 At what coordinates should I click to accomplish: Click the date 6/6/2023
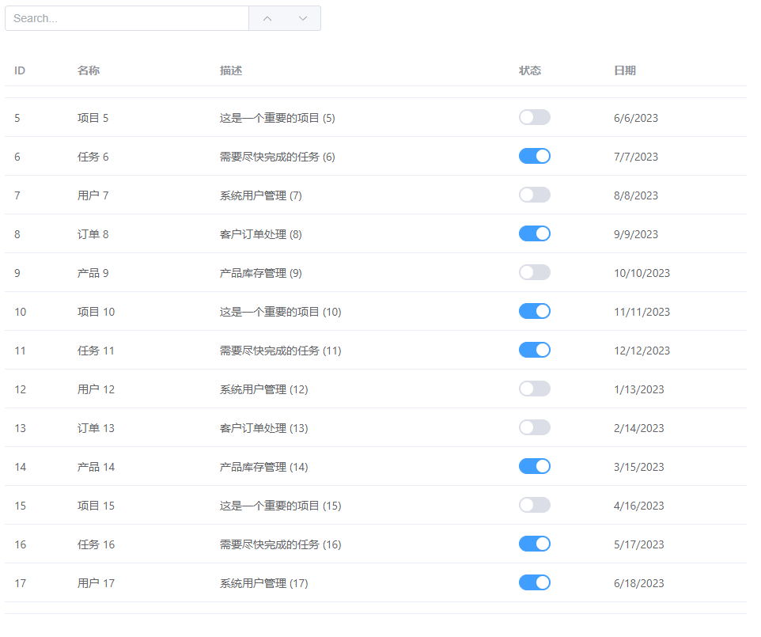[x=636, y=118]
